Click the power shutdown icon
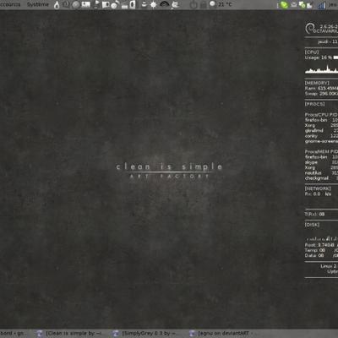 194,5
